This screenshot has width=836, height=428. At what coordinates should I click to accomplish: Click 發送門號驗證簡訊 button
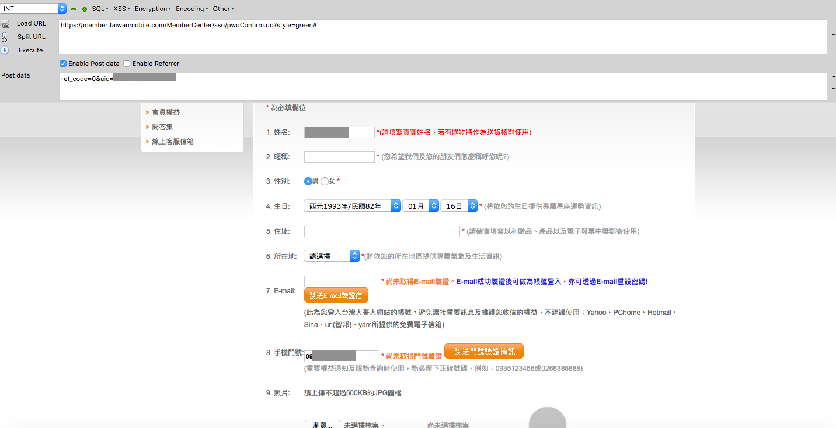click(485, 351)
